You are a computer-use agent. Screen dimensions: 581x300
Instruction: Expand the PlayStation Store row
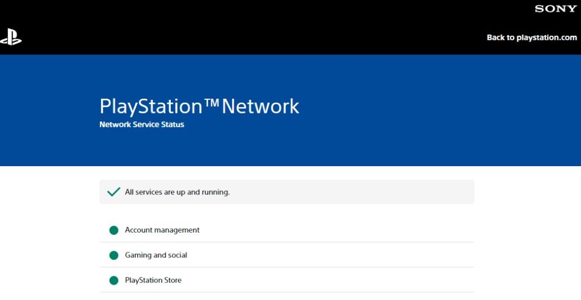point(287,280)
